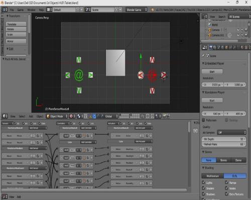Image resolution: width=251 pixels, height=200 pixels.
Task: Click the screen layout browse icon
Action: click(x=49, y=10)
